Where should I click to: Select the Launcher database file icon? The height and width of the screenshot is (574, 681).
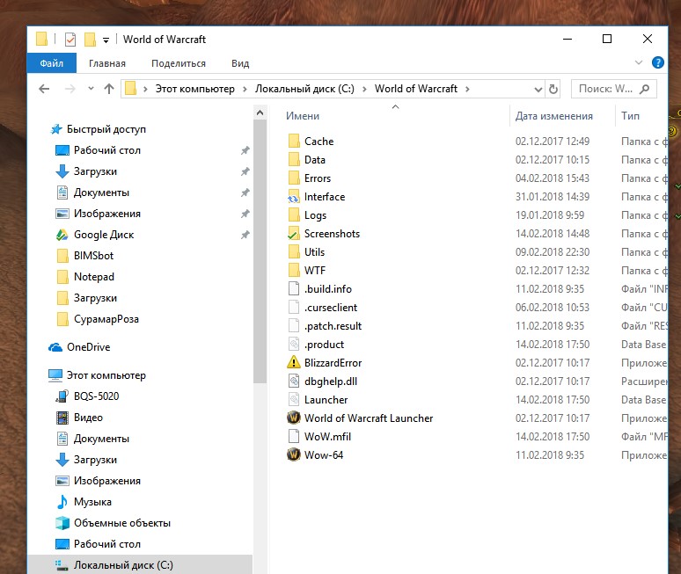[294, 400]
